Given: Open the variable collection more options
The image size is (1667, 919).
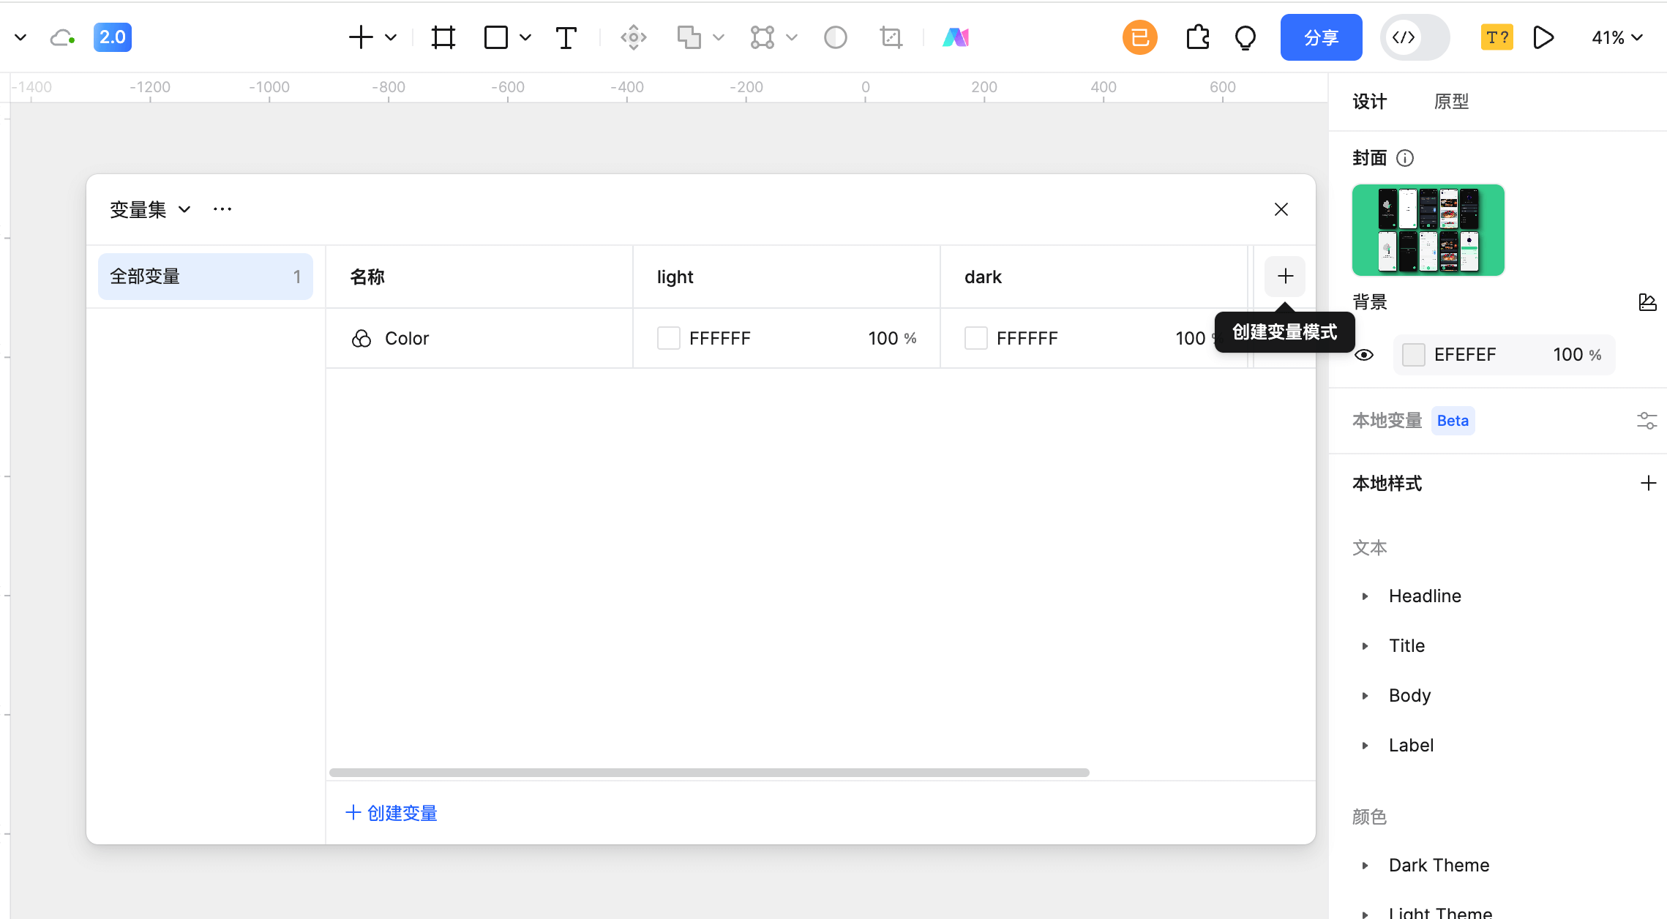Looking at the screenshot, I should [x=222, y=209].
